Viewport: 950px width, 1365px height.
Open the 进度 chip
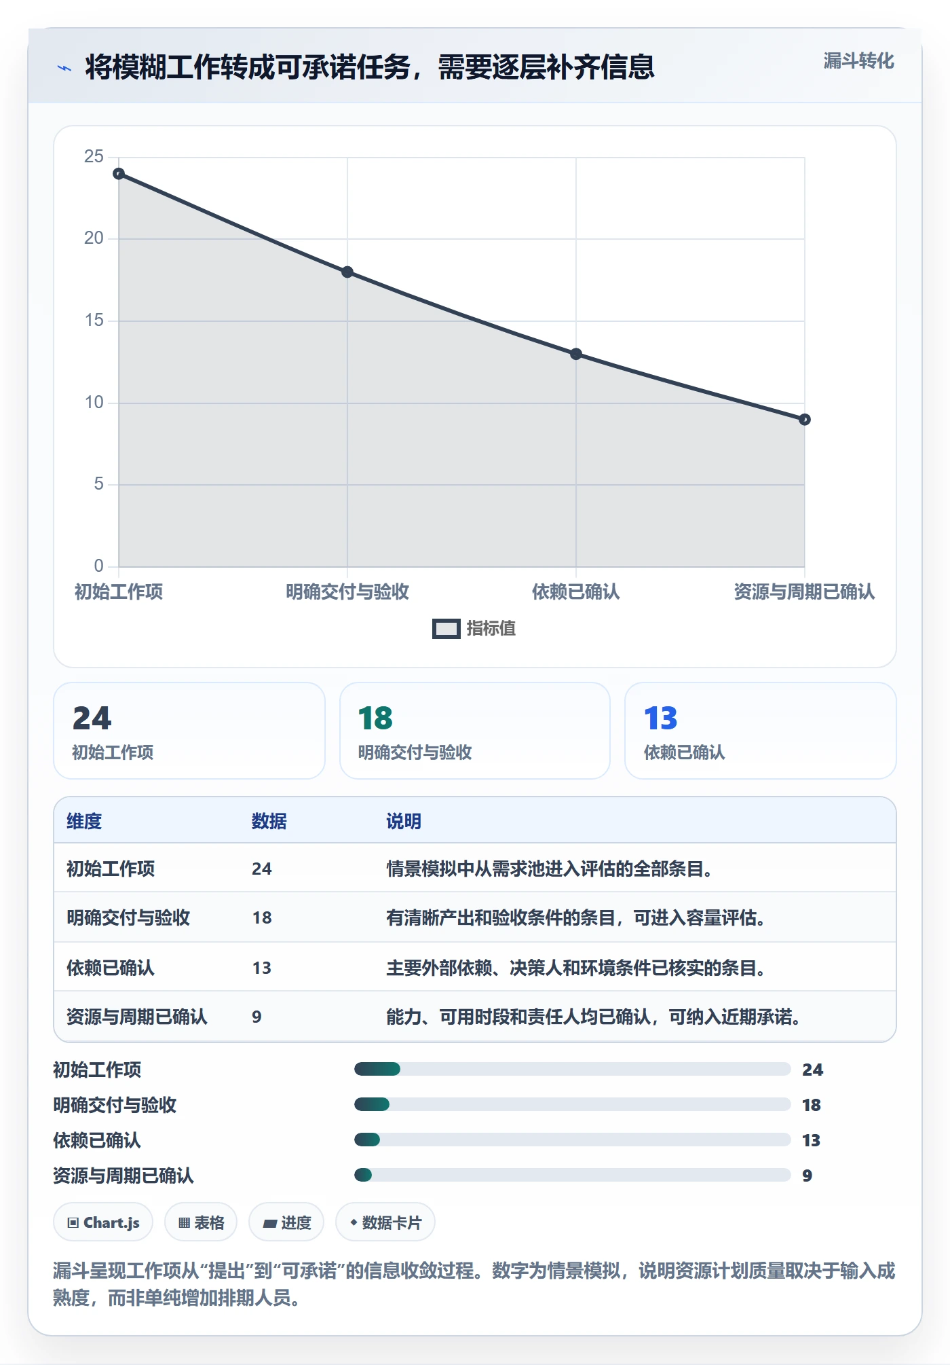click(286, 1222)
